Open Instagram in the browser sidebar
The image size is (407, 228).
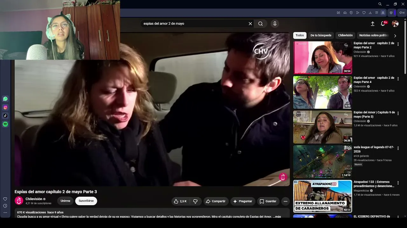(x=5, y=107)
